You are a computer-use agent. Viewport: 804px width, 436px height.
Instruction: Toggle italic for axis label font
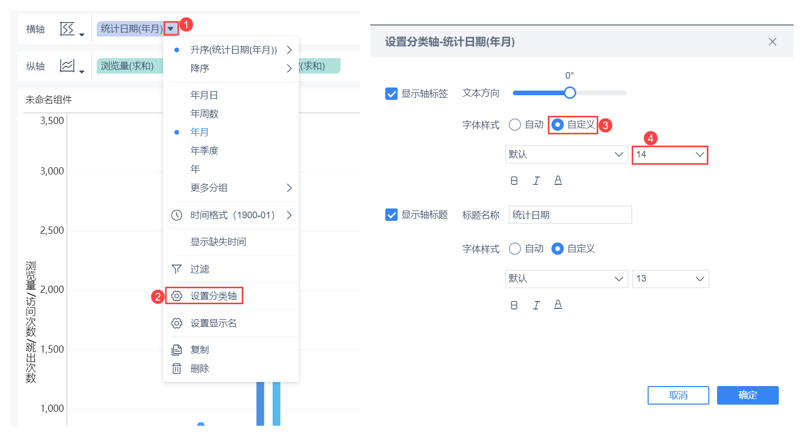coord(536,181)
